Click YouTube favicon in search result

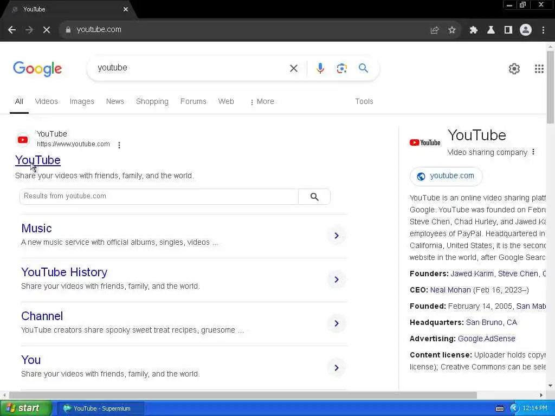tap(23, 140)
